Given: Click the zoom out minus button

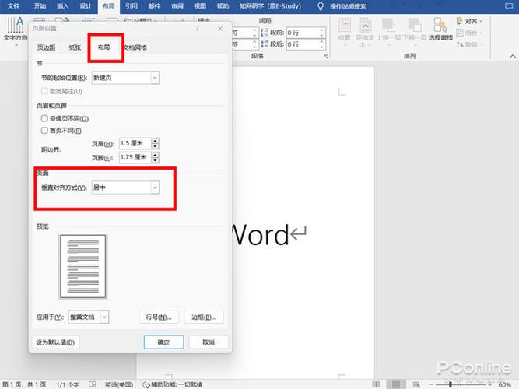Looking at the screenshot, I should pos(432,384).
